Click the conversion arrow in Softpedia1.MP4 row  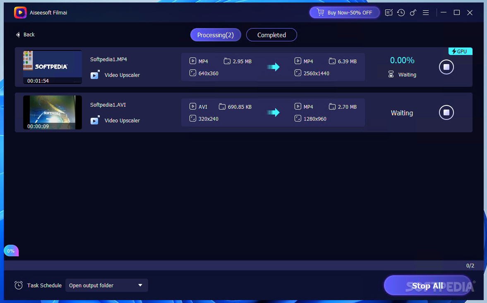coord(273,67)
